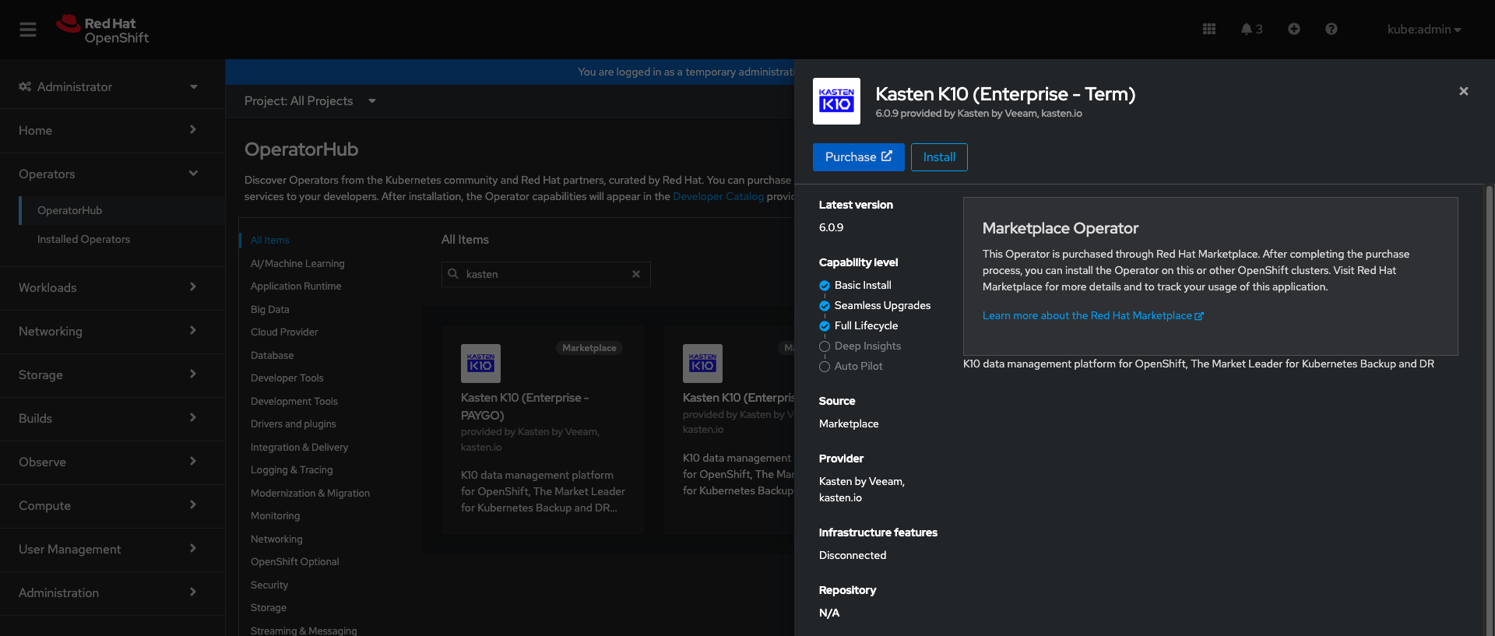Close the Kasten K10 details panel
Viewport: 1495px width, 636px height.
click(x=1464, y=91)
